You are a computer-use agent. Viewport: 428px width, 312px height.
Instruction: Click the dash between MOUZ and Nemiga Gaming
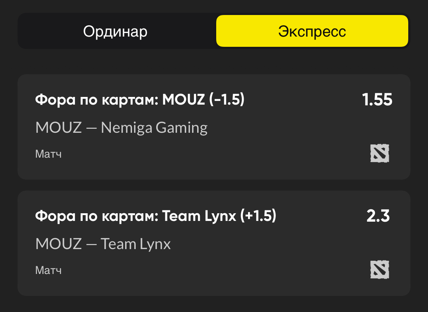coord(91,128)
